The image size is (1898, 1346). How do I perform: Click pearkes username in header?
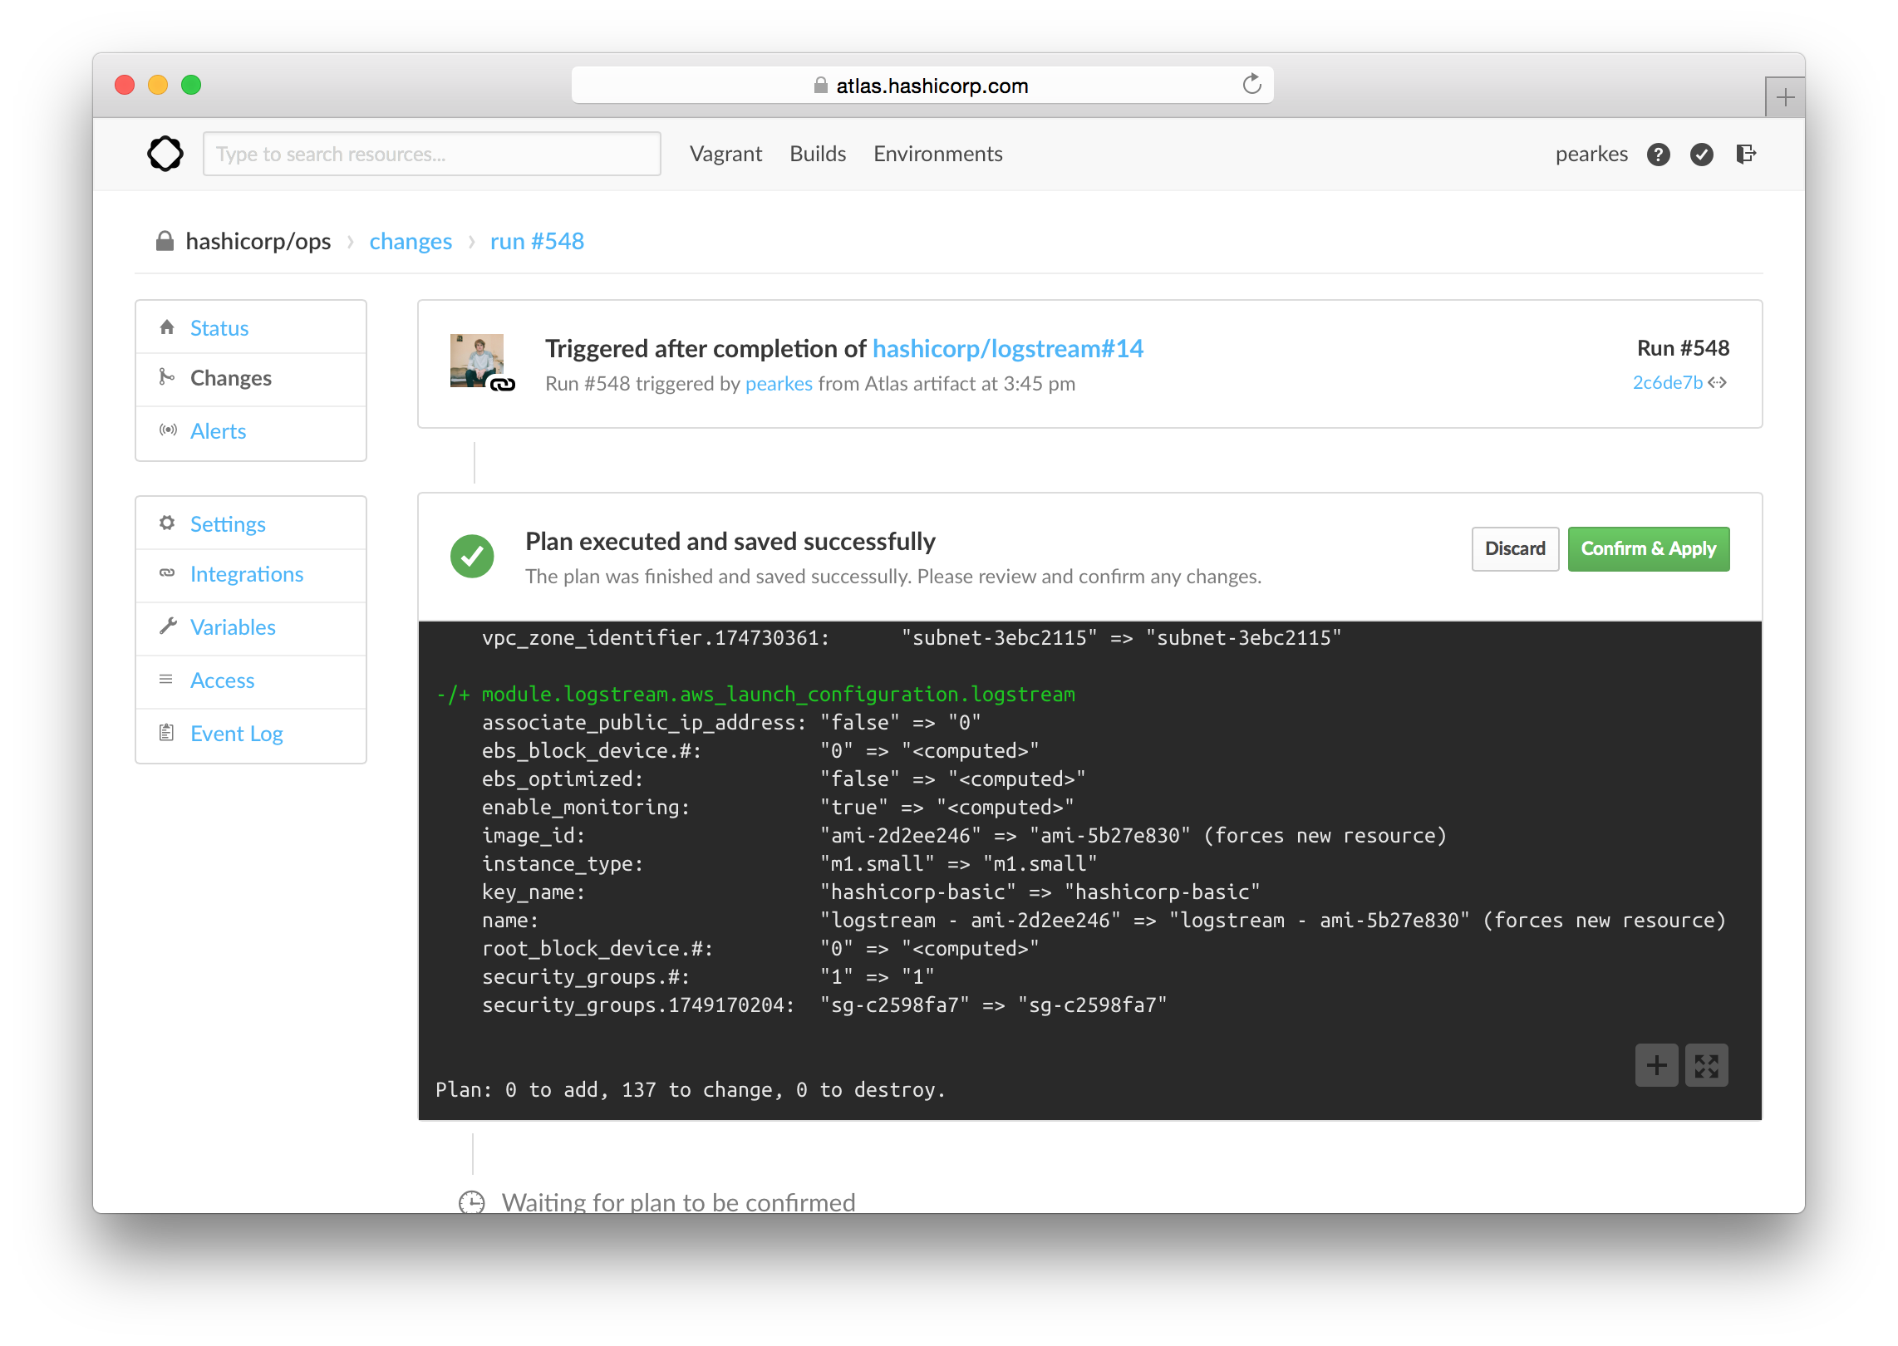(1591, 155)
